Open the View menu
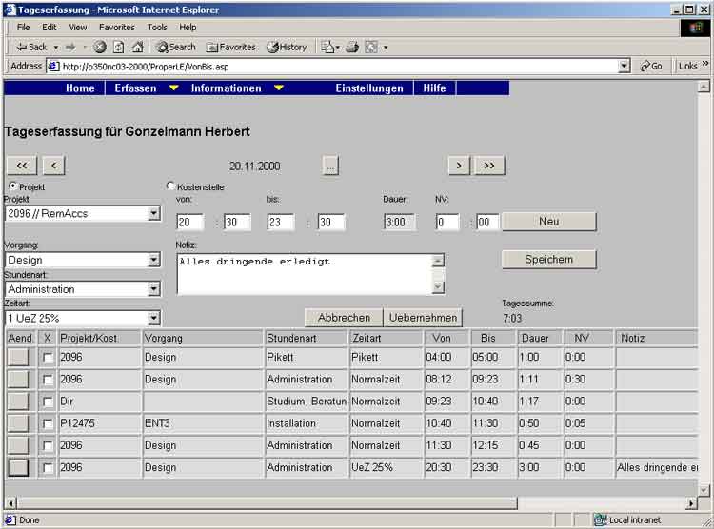 78,28
